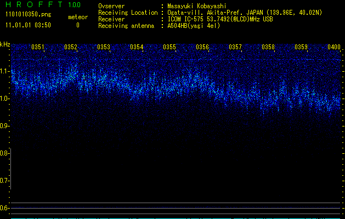345x219 pixels.
Task: Click the 0354 time marker
Action: 137,47
